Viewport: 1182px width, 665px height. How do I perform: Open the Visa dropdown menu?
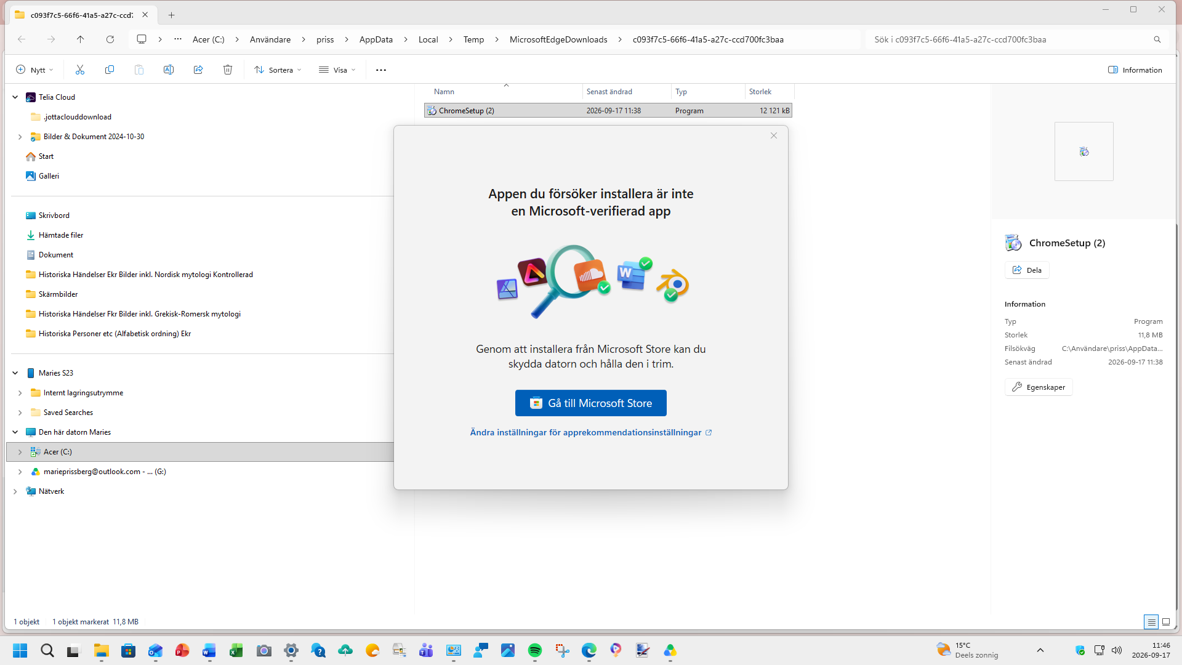(x=337, y=70)
